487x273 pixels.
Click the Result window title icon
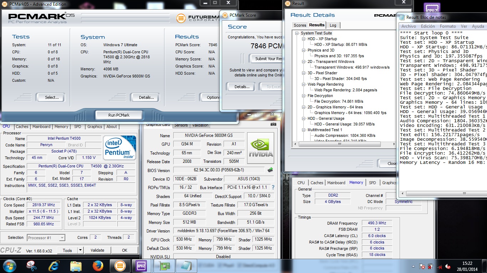(x=288, y=4)
